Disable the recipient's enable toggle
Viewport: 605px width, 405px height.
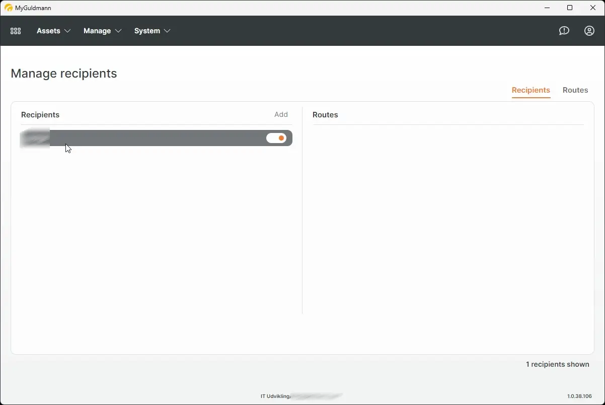pos(276,138)
